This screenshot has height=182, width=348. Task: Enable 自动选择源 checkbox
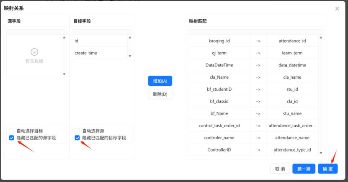[x=77, y=131]
